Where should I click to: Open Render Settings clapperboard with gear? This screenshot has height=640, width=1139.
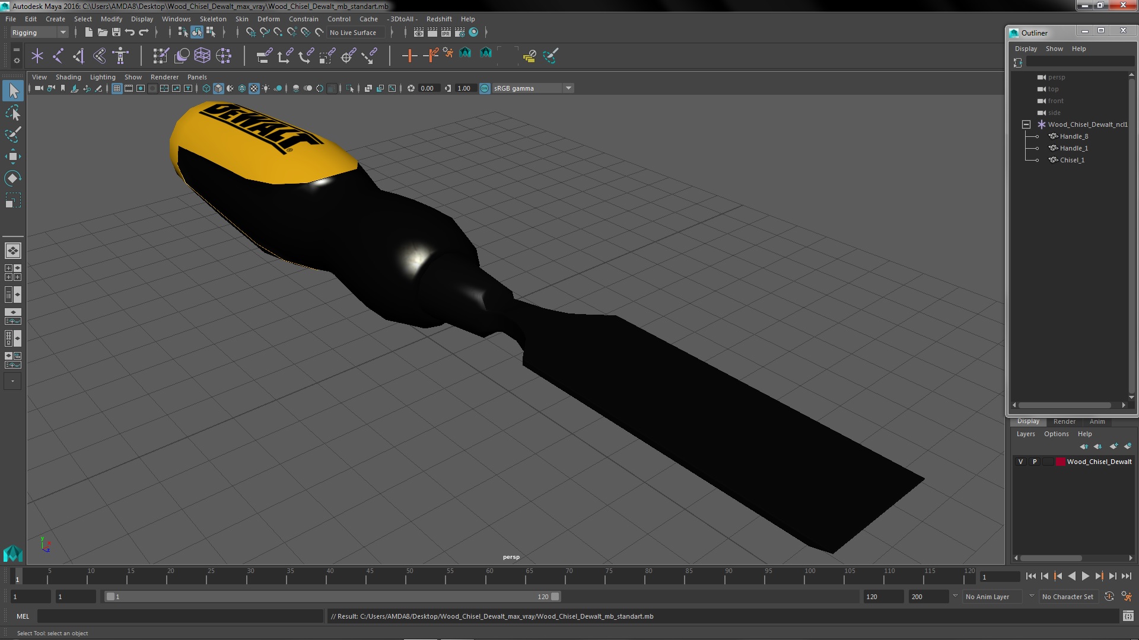point(460,33)
